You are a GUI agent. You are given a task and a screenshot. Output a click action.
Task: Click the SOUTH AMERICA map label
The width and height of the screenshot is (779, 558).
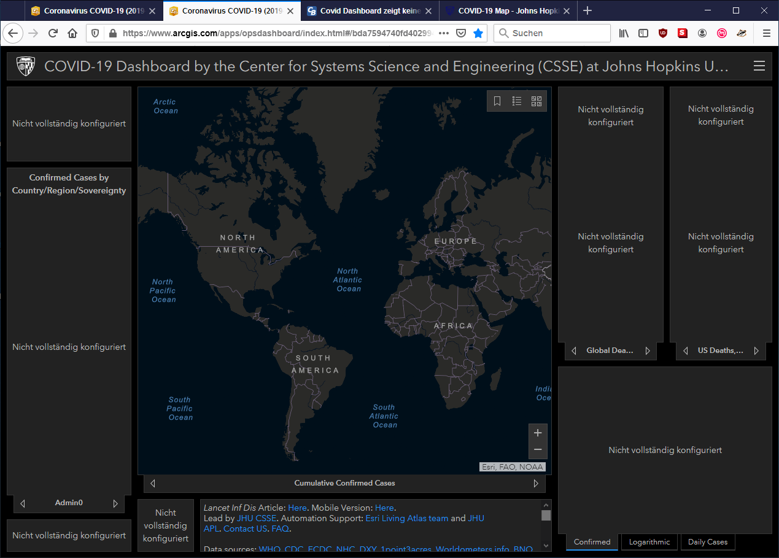coord(315,364)
